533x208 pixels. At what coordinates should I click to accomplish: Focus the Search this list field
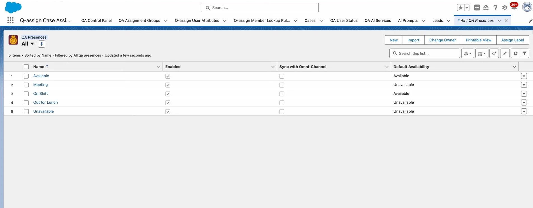coord(424,53)
